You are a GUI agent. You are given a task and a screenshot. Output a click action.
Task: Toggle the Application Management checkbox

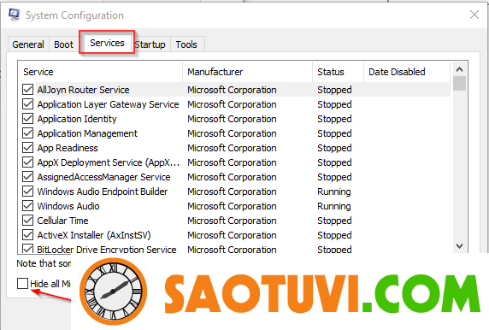[x=27, y=133]
